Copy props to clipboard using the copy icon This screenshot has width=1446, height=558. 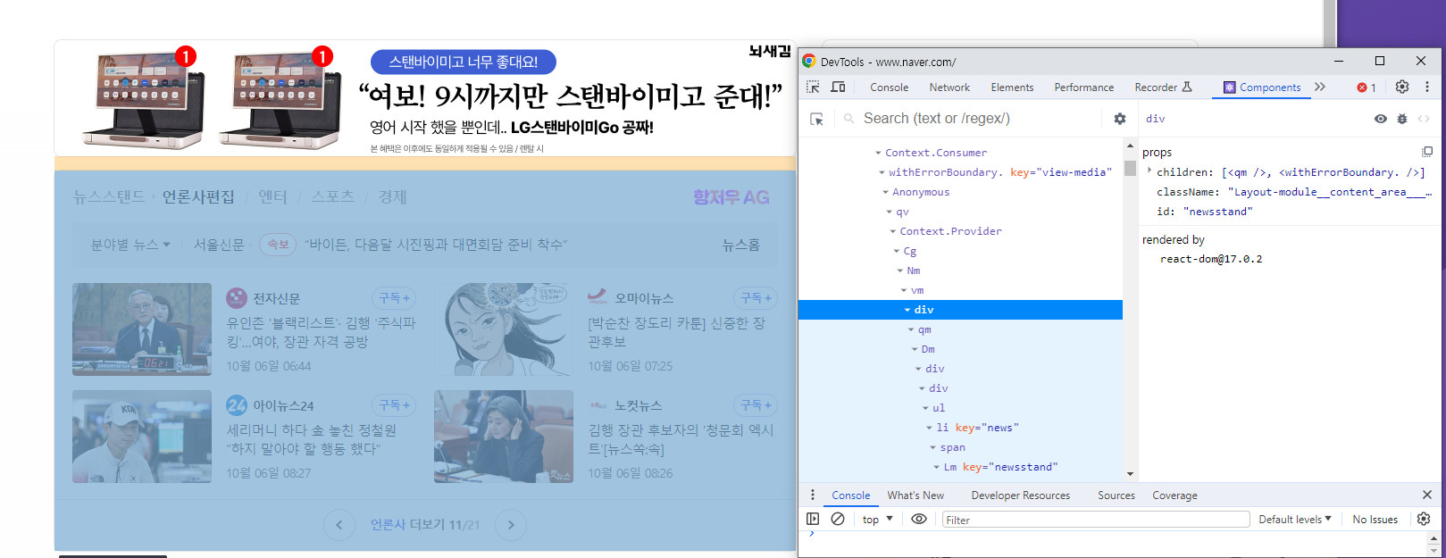[x=1426, y=152]
